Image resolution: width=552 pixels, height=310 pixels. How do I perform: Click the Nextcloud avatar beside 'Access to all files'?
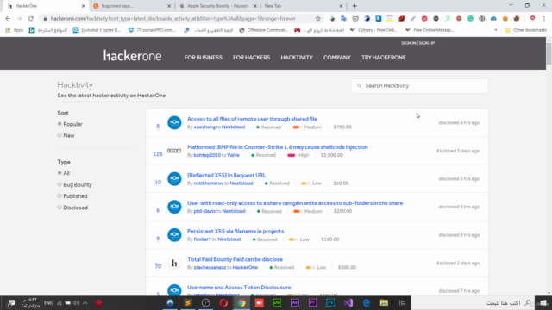[x=174, y=122]
